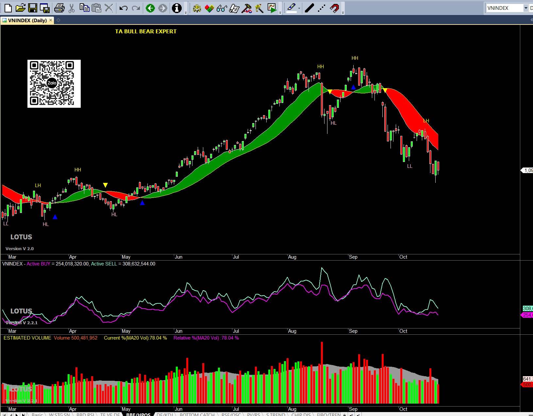Click the blue buy arrow in mid May
Image resolution: width=533 pixels, height=416 pixels.
coord(142,203)
